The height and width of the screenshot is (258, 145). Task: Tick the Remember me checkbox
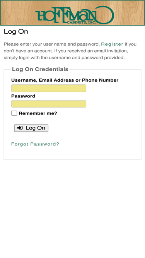[14, 113]
